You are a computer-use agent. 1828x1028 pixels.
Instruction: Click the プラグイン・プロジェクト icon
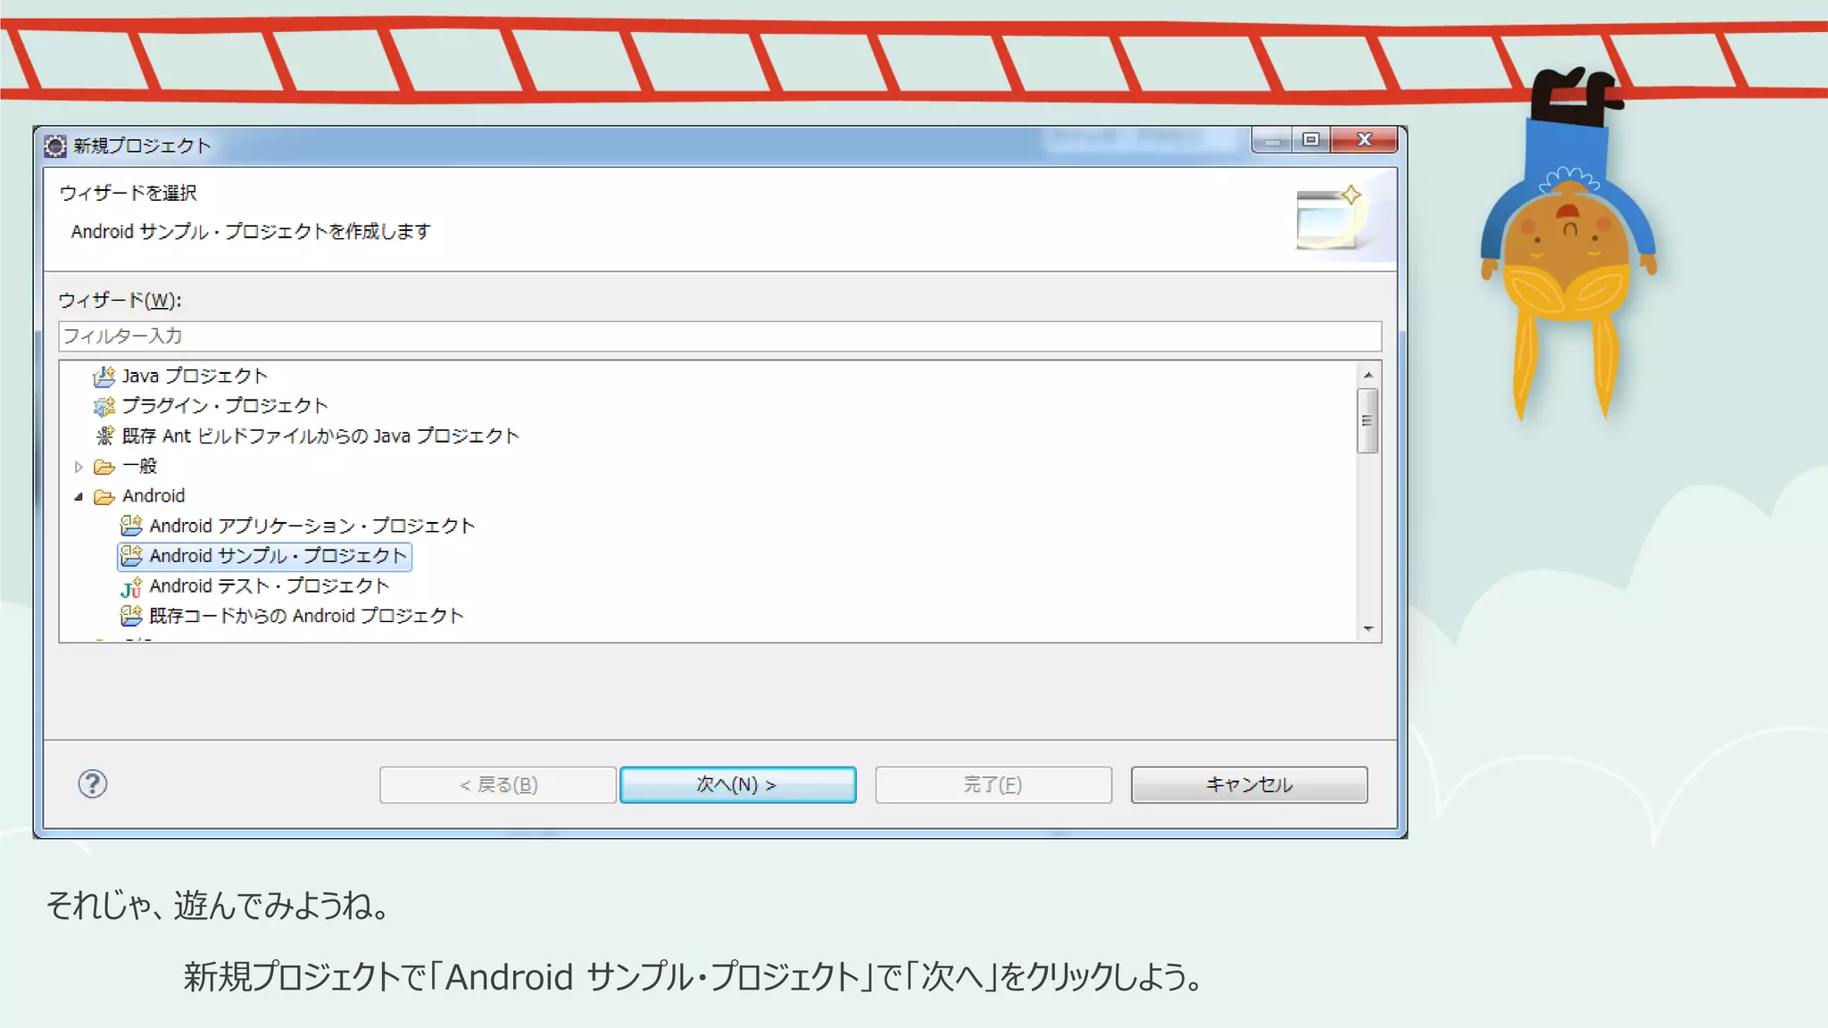coord(104,406)
